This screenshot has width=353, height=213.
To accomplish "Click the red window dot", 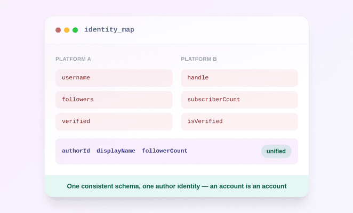I will pos(58,30).
